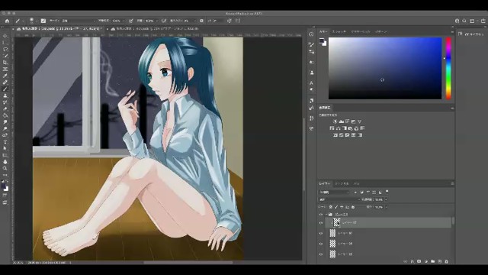Switch to the Swatches tab
The width and height of the screenshot is (488, 275).
339,32
